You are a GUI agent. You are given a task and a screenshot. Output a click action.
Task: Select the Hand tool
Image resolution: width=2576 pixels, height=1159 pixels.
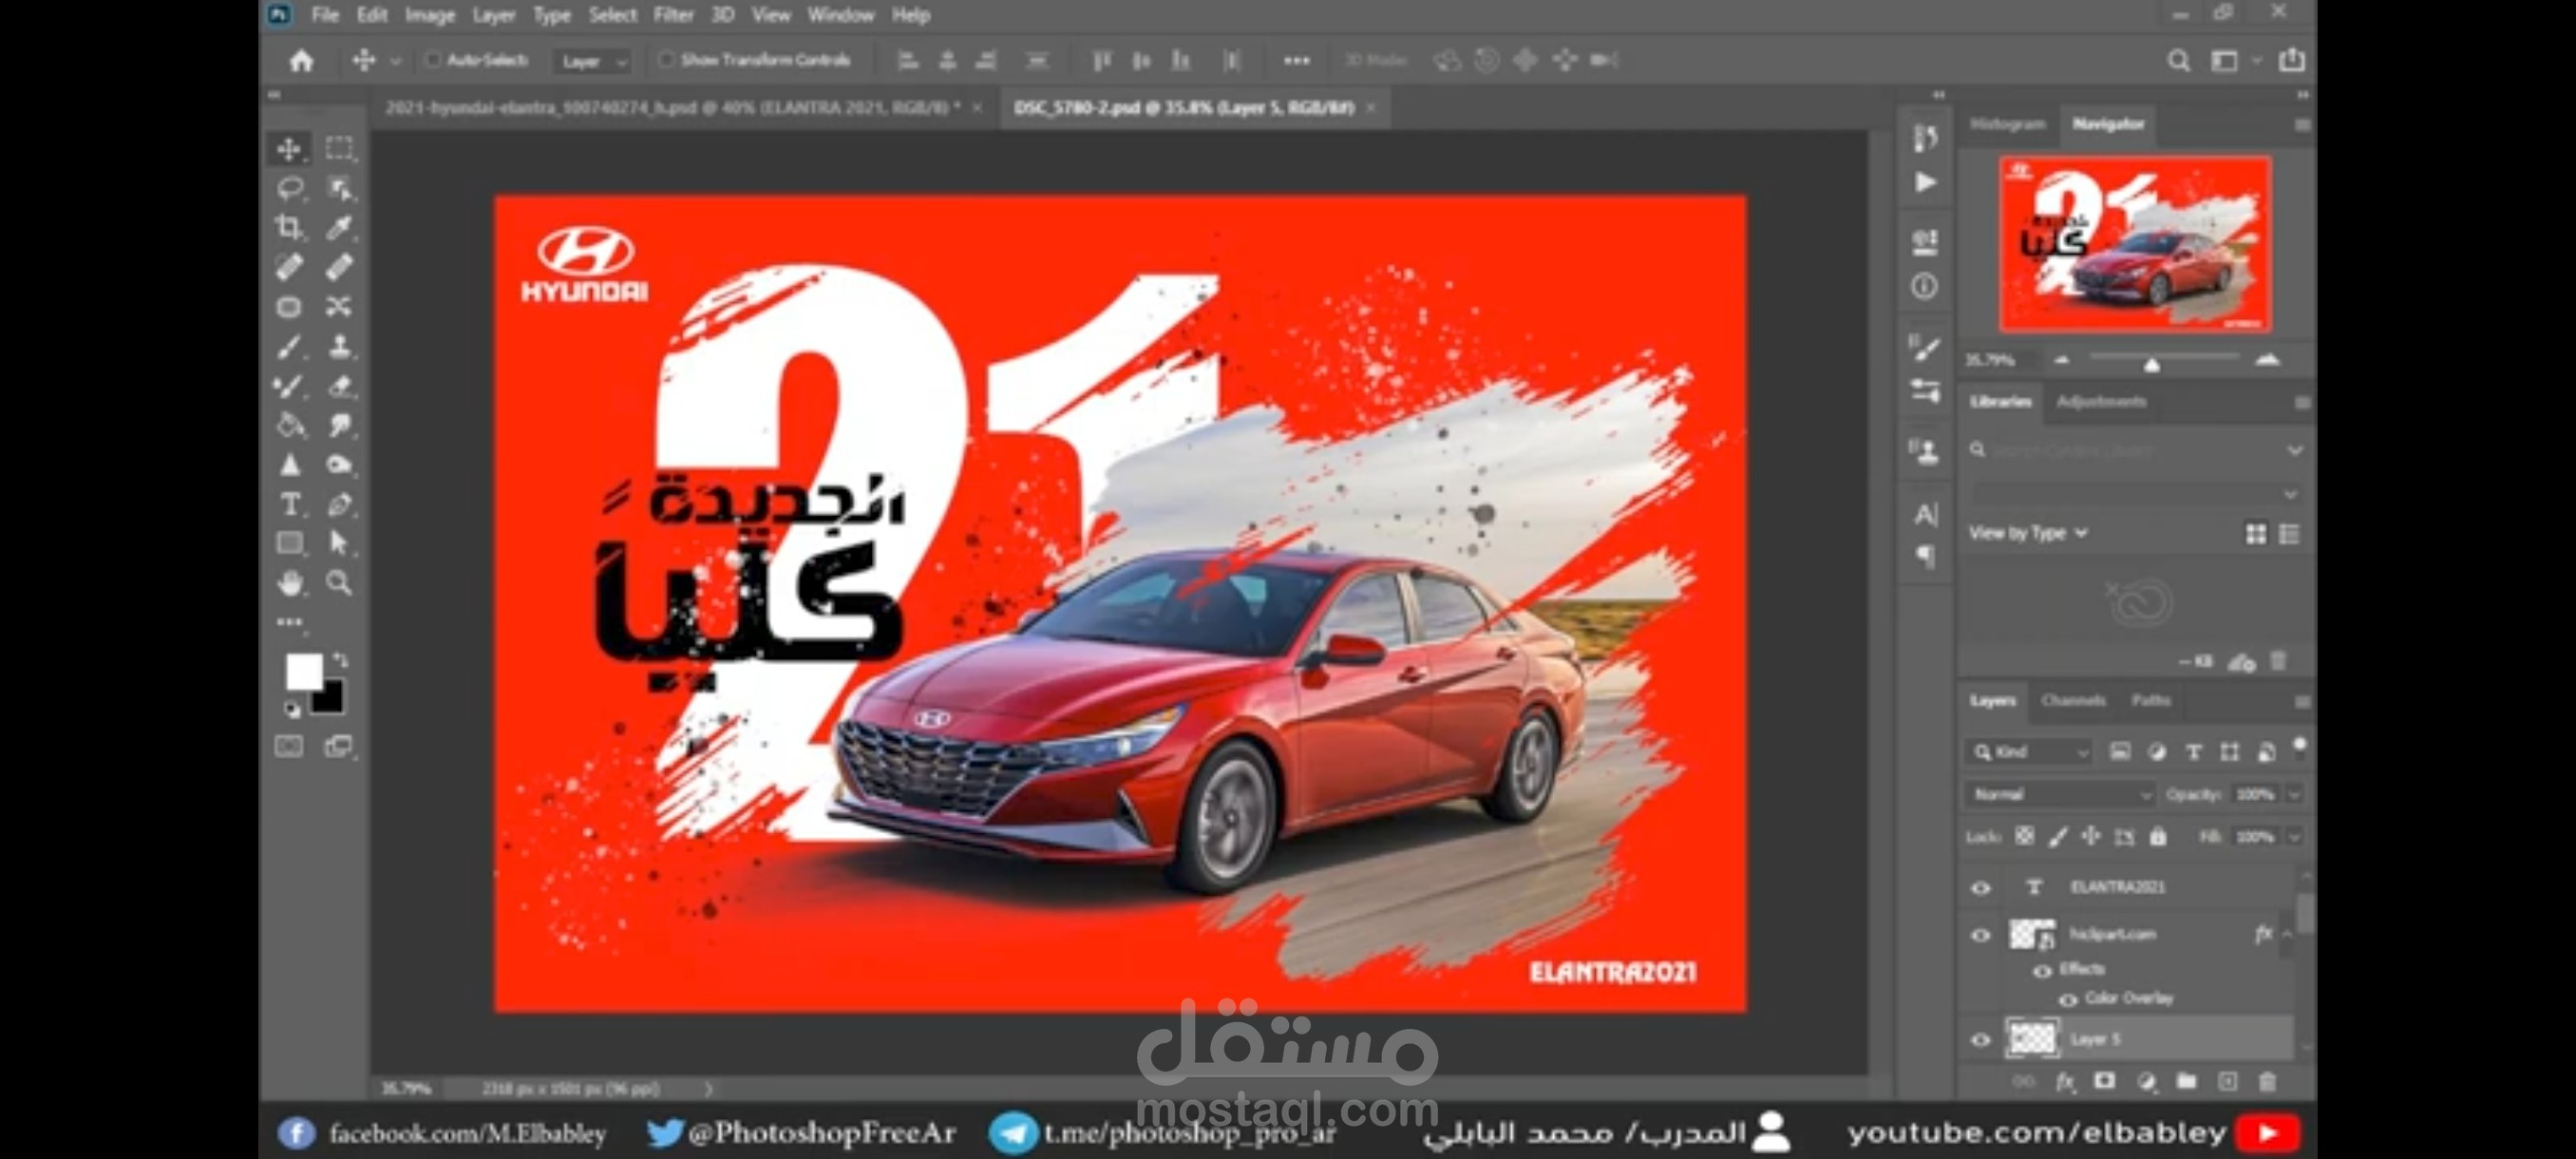point(289,583)
